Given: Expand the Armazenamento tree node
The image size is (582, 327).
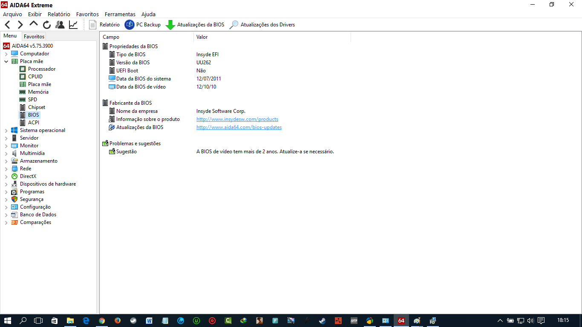Looking at the screenshot, I should coord(6,161).
